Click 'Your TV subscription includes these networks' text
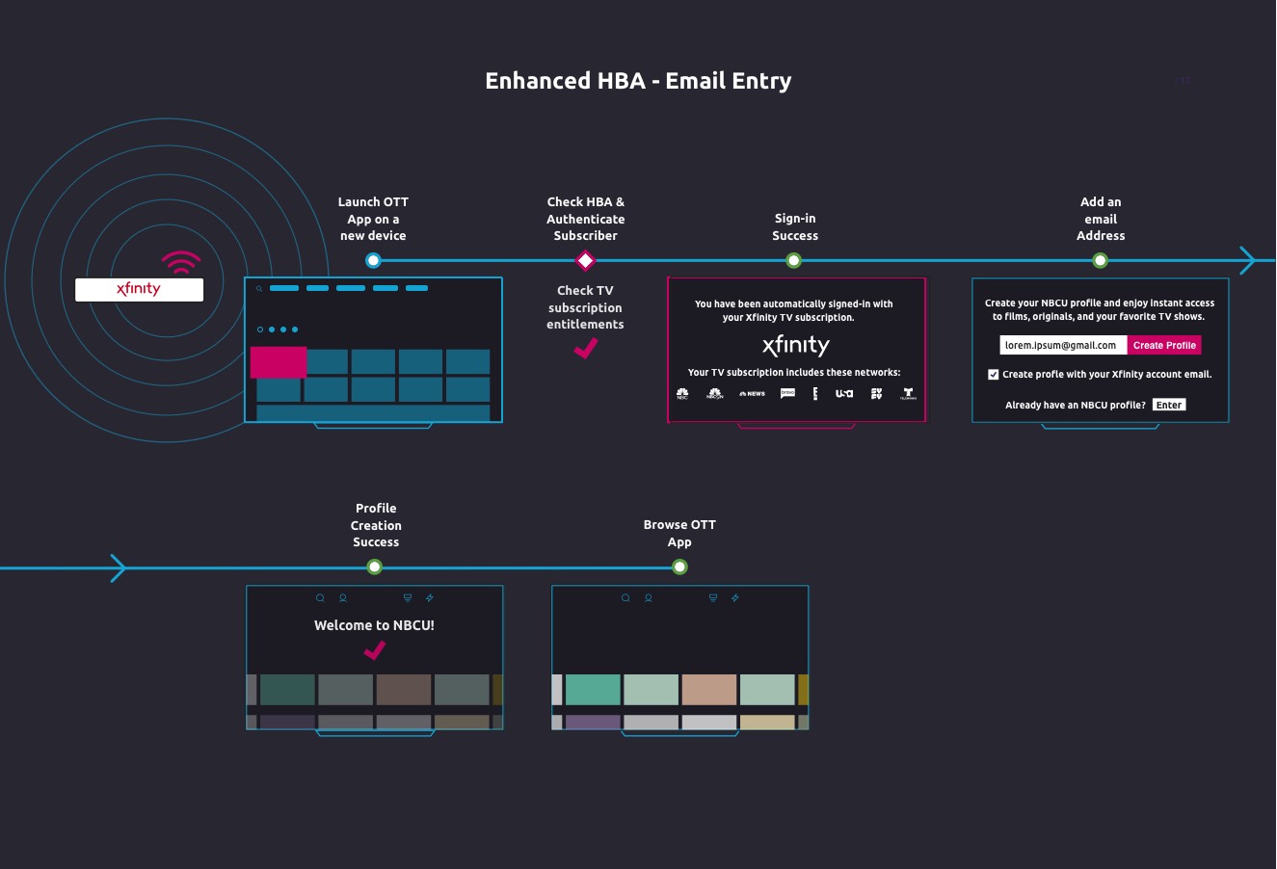The height and width of the screenshot is (869, 1277). [x=794, y=372]
